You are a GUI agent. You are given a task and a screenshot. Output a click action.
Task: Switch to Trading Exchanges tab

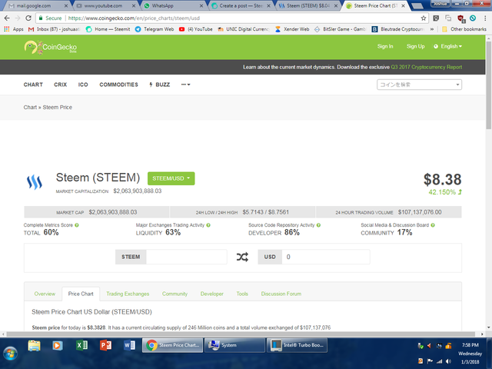tap(128, 294)
